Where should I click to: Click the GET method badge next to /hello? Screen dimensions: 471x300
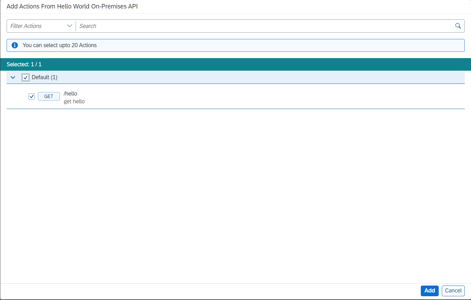49,96
